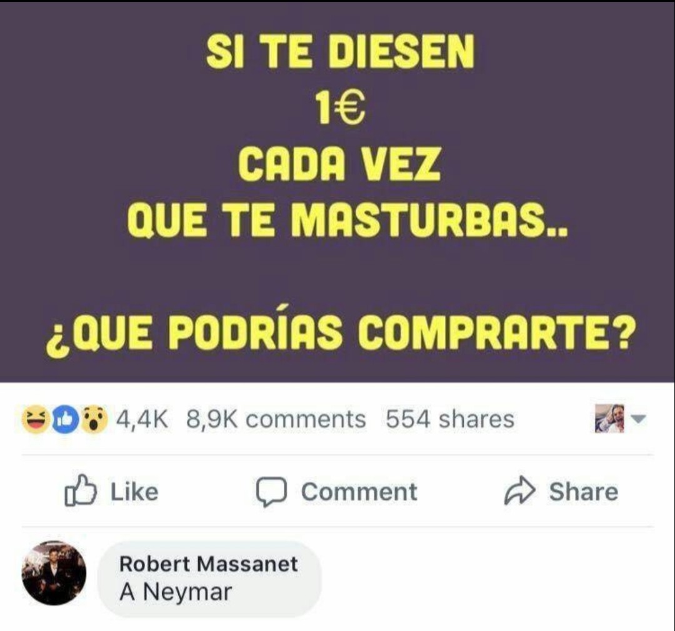Click the '¿Que podrías comprarte?' text

[x=341, y=334]
